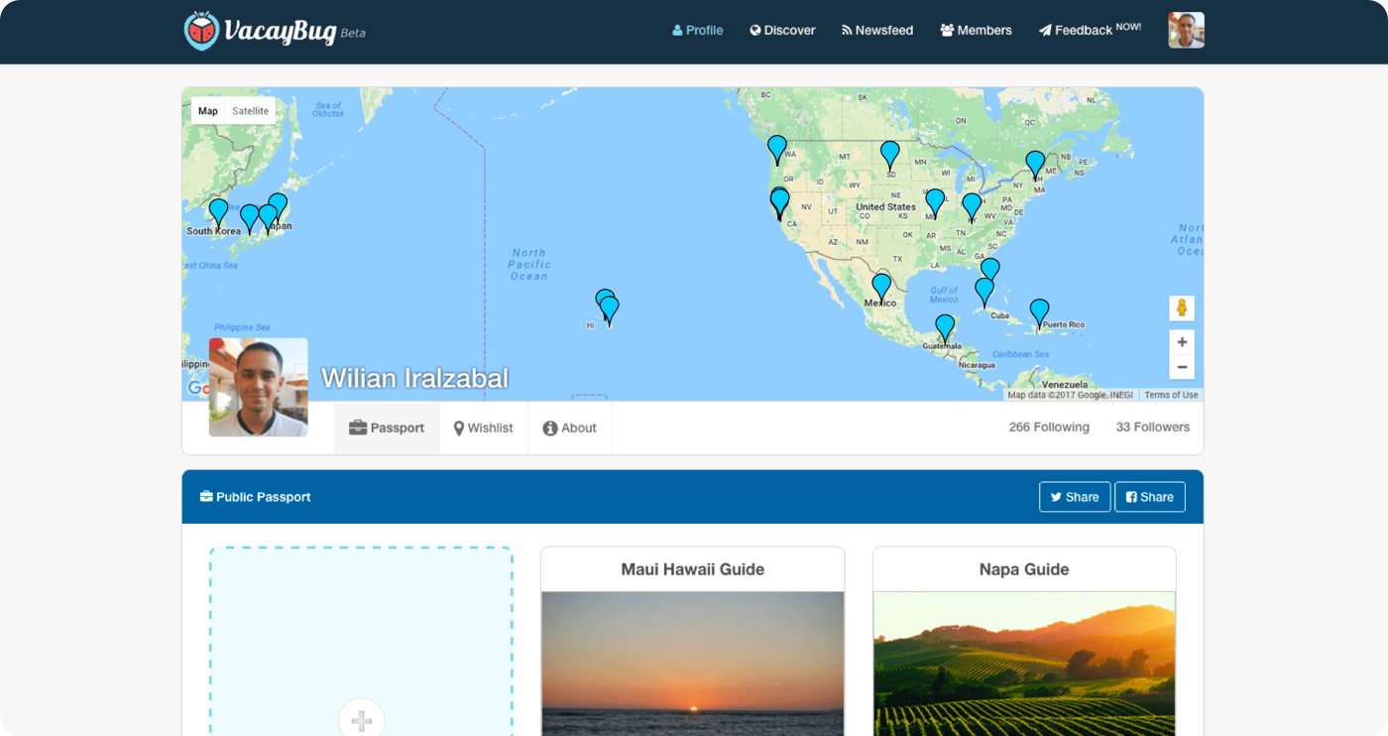This screenshot has height=736, width=1388.
Task: Open Maui Hawaii Guide title
Action: click(693, 569)
